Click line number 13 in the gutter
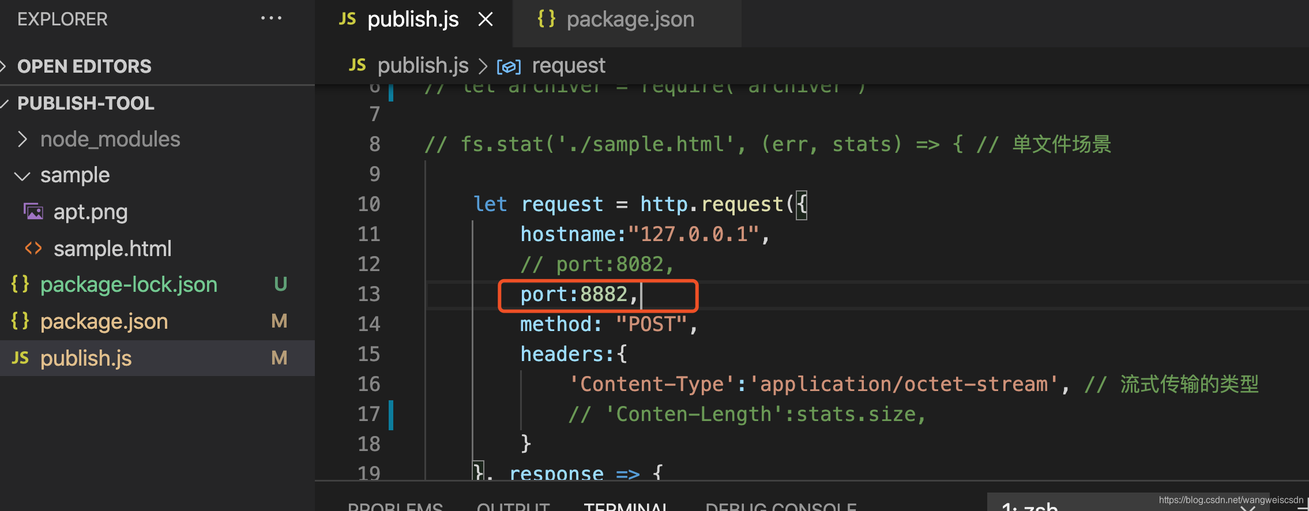The image size is (1309, 511). pyautogui.click(x=369, y=295)
